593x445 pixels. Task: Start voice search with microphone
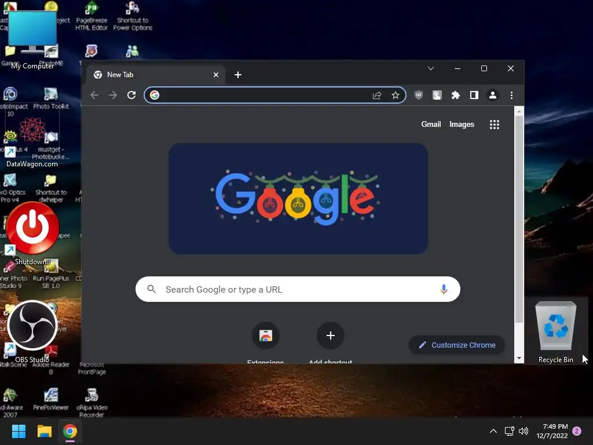tap(444, 290)
